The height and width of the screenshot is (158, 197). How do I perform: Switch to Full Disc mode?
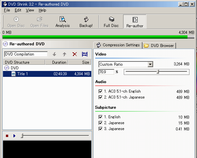coord(111,22)
